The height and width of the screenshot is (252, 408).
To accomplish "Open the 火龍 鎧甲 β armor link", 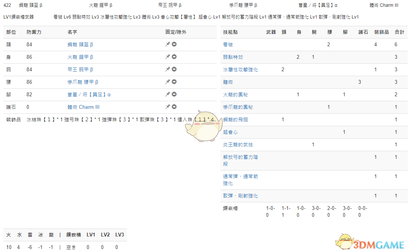I will click(80, 57).
